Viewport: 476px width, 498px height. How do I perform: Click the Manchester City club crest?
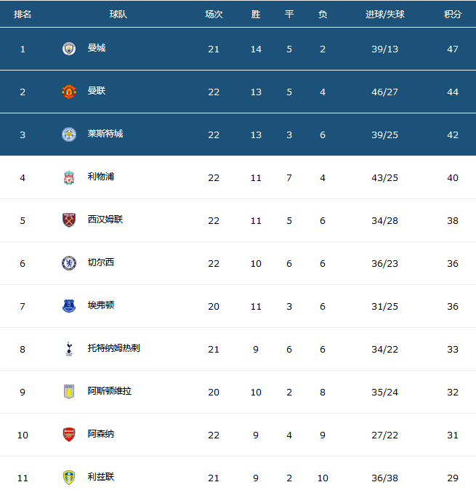click(x=69, y=49)
